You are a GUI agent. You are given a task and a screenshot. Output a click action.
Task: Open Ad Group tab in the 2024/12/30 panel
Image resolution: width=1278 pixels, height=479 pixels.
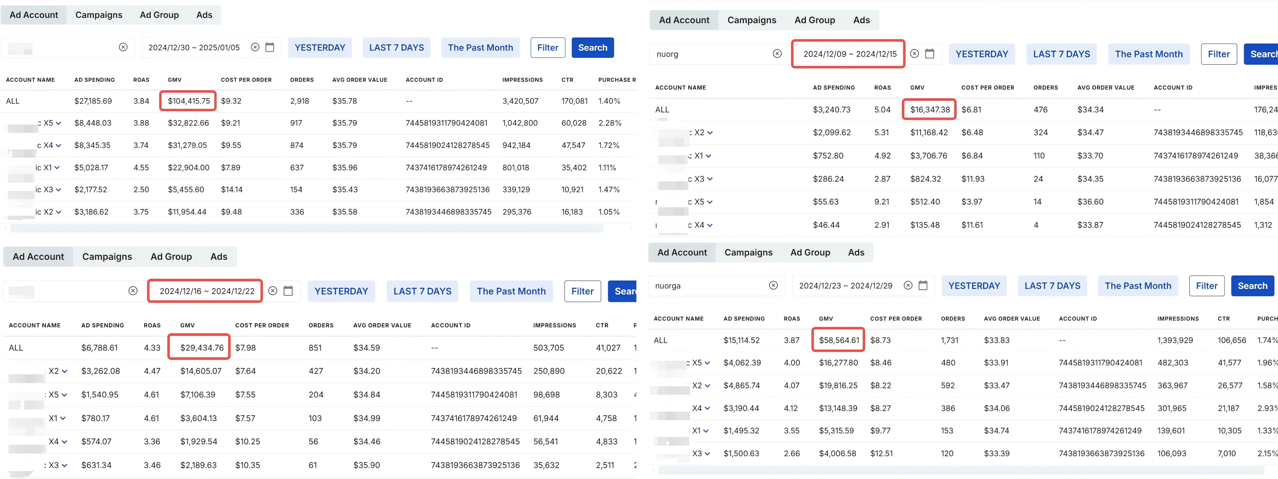(159, 15)
